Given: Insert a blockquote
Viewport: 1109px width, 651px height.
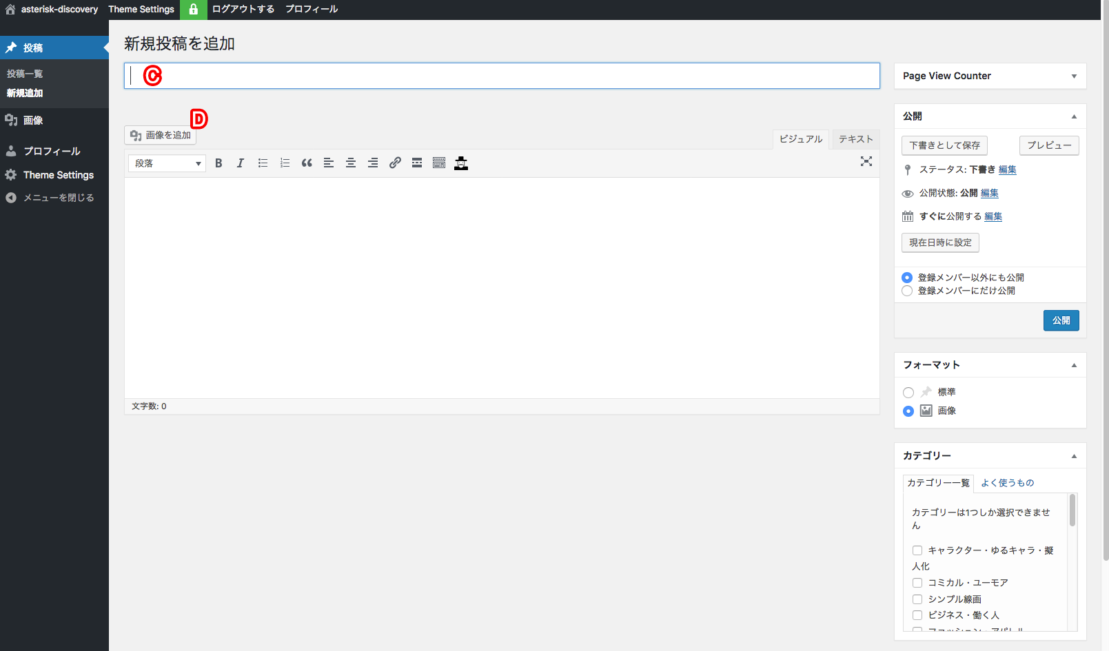Looking at the screenshot, I should click(x=307, y=163).
